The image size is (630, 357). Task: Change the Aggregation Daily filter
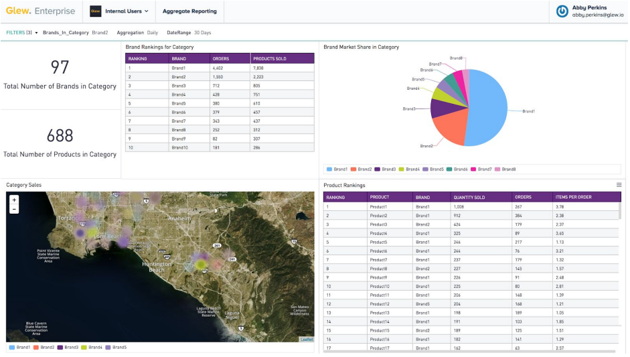tap(137, 32)
